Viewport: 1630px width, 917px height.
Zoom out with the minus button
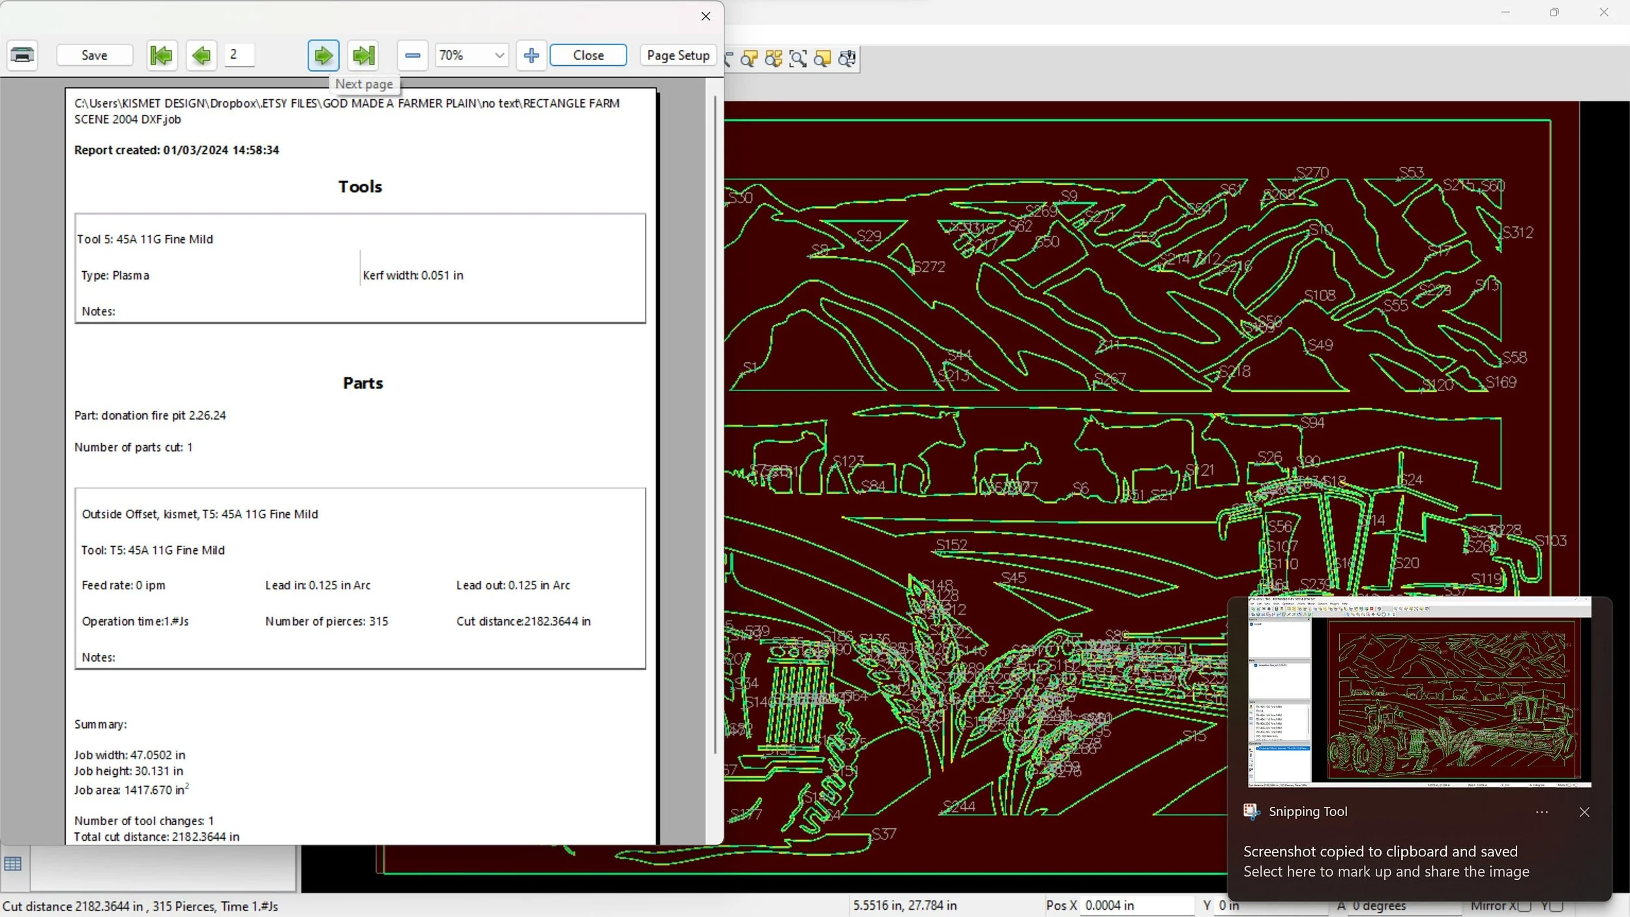tap(412, 55)
